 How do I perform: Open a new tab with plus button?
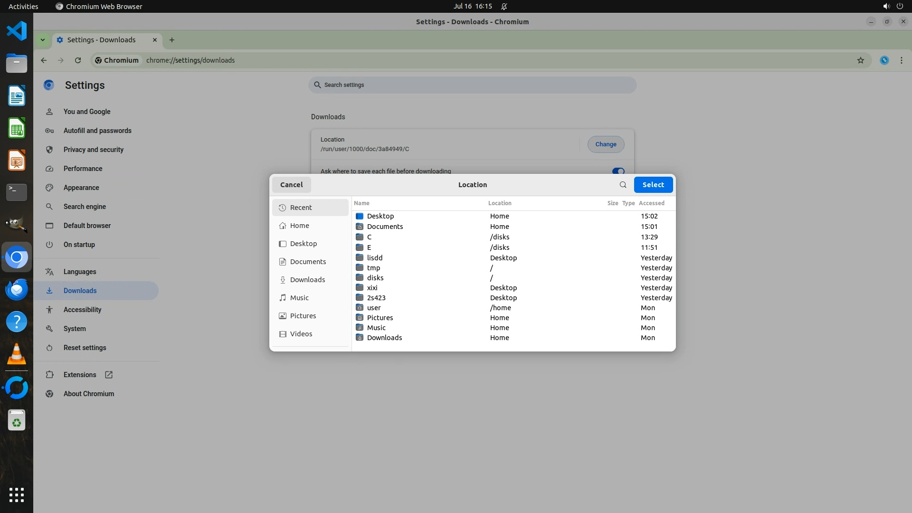pyautogui.click(x=172, y=40)
